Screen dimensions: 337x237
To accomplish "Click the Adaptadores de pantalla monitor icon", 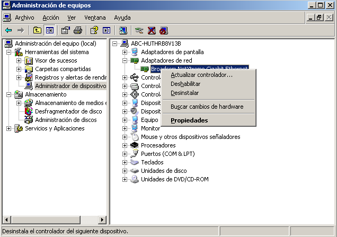I will pyautogui.click(x=135, y=52).
